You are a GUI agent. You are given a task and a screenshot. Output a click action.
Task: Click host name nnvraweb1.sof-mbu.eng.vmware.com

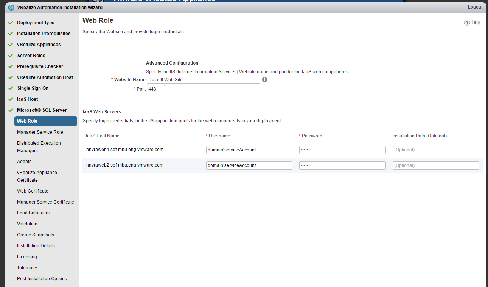point(125,150)
